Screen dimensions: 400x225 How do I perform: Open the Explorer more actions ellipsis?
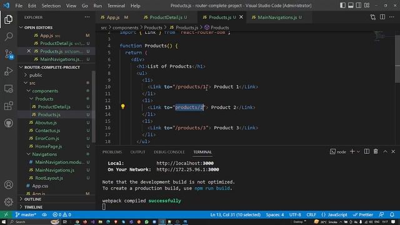click(x=87, y=17)
